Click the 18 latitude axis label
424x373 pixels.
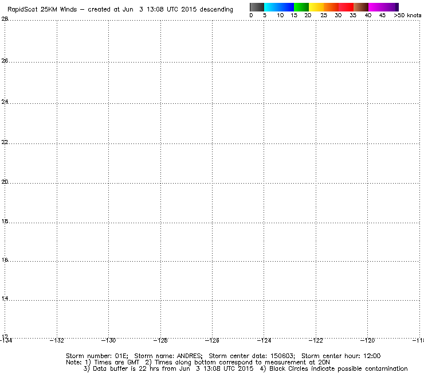pos(5,222)
